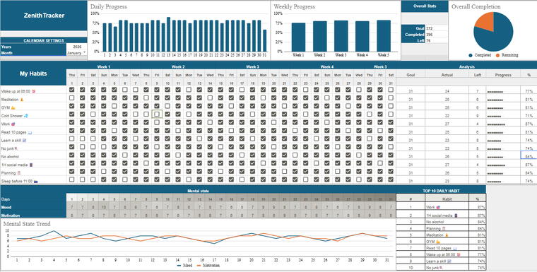
Task: Select the Week 5 header
Action: (x=380, y=67)
